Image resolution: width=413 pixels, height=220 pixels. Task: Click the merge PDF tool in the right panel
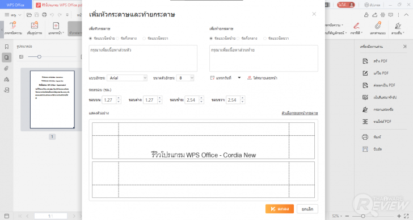click(377, 122)
